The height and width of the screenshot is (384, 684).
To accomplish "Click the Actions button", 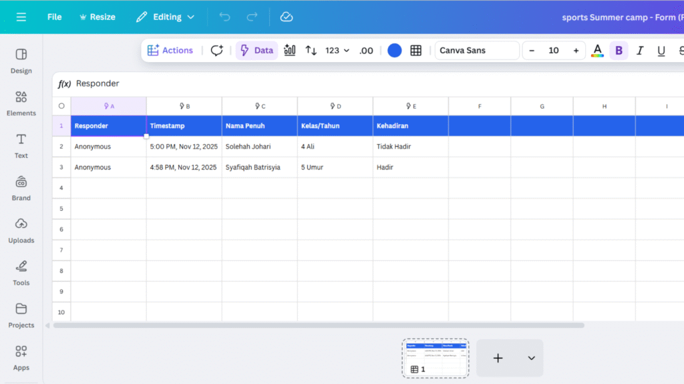I will pyautogui.click(x=170, y=50).
